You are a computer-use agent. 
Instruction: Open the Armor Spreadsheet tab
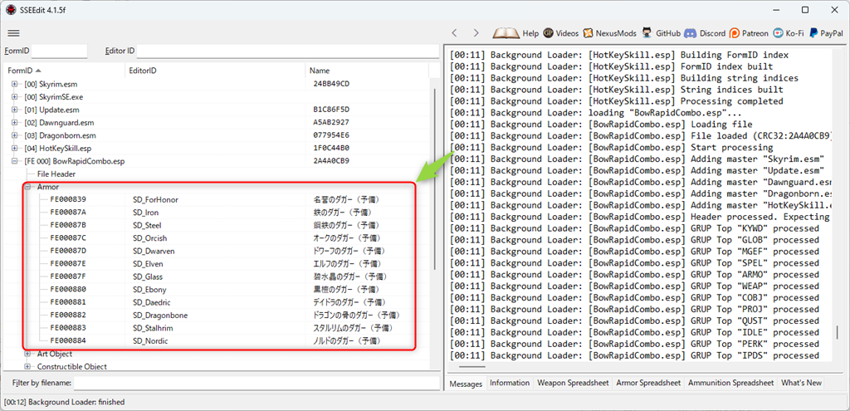[x=648, y=383]
